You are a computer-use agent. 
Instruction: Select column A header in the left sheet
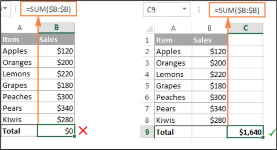pos(19,27)
